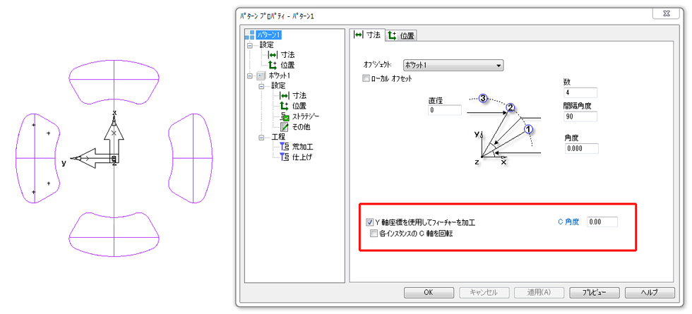Switch to the 位置 tab

click(x=402, y=35)
